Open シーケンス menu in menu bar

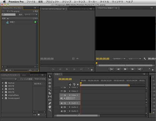(80, 2)
